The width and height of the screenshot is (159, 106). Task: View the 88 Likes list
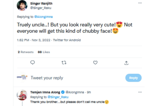44,52
